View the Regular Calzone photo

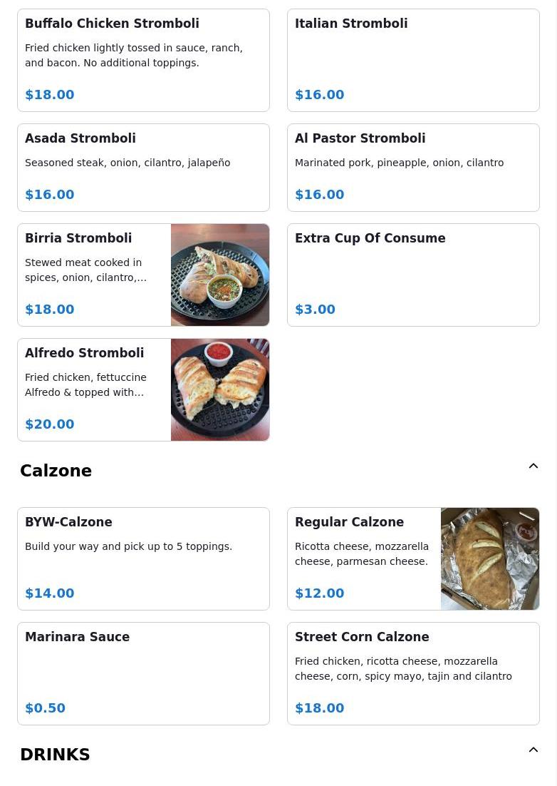click(490, 559)
